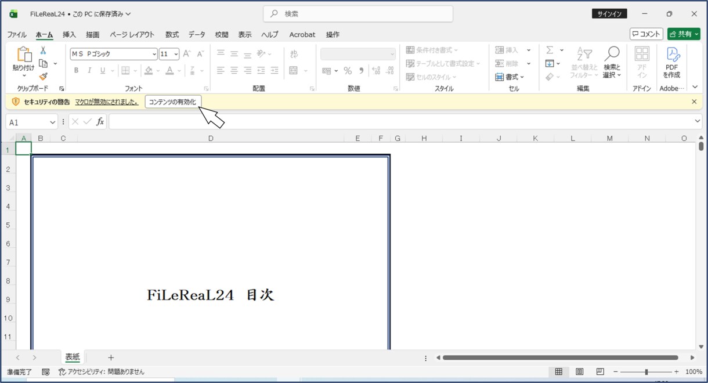Image resolution: width=708 pixels, height=383 pixels.
Task: Toggle Italic formatting
Action: (89, 71)
